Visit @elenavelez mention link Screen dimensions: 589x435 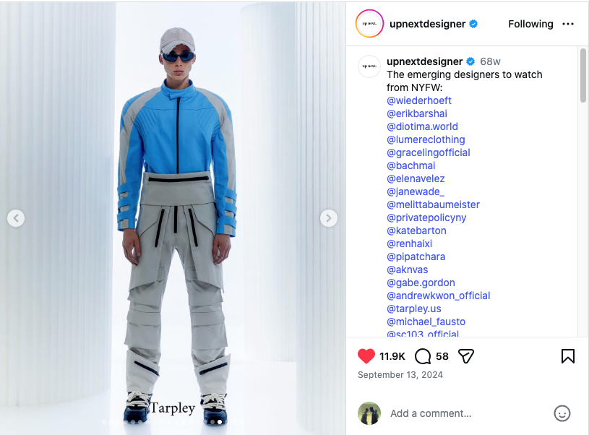(x=416, y=178)
